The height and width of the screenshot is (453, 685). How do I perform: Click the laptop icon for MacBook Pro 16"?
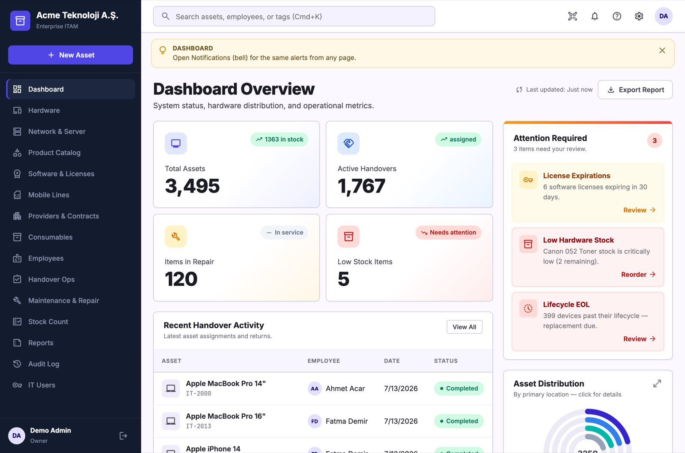point(171,421)
